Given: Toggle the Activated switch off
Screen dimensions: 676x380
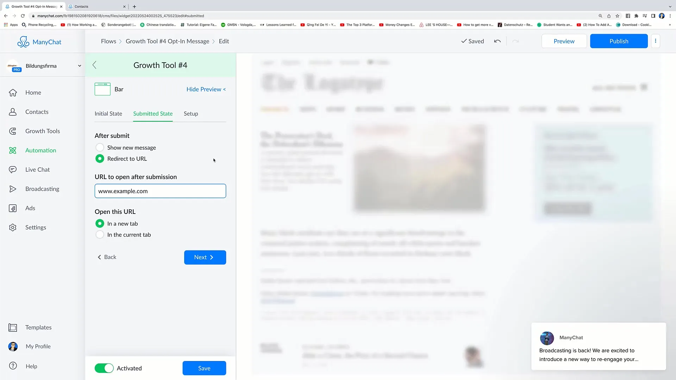Looking at the screenshot, I should tap(104, 368).
